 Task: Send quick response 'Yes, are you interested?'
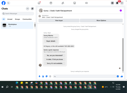(x=55, y=55)
